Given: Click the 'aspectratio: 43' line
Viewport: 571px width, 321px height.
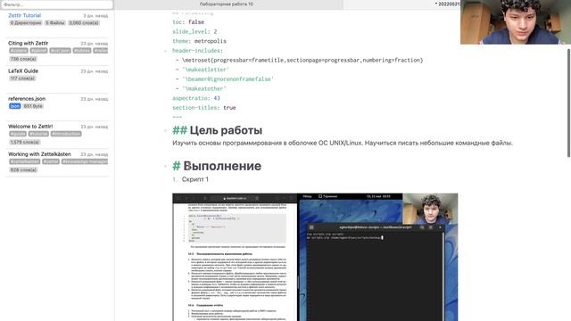Looking at the screenshot, I should [x=196, y=98].
